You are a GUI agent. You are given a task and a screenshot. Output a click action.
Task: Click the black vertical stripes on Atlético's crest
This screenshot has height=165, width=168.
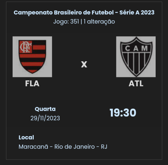(x=136, y=63)
